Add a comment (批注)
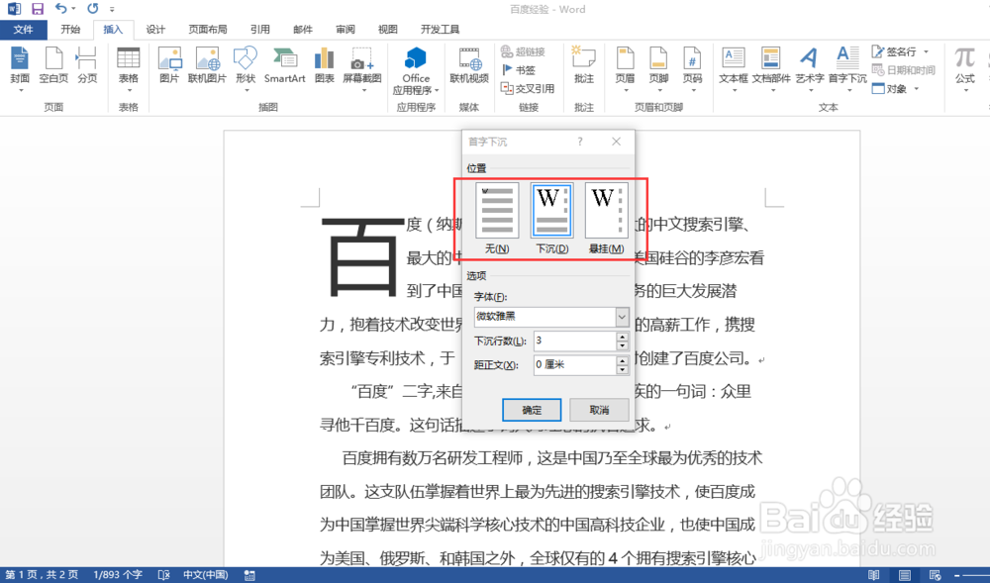The height and width of the screenshot is (583, 990). (x=584, y=65)
